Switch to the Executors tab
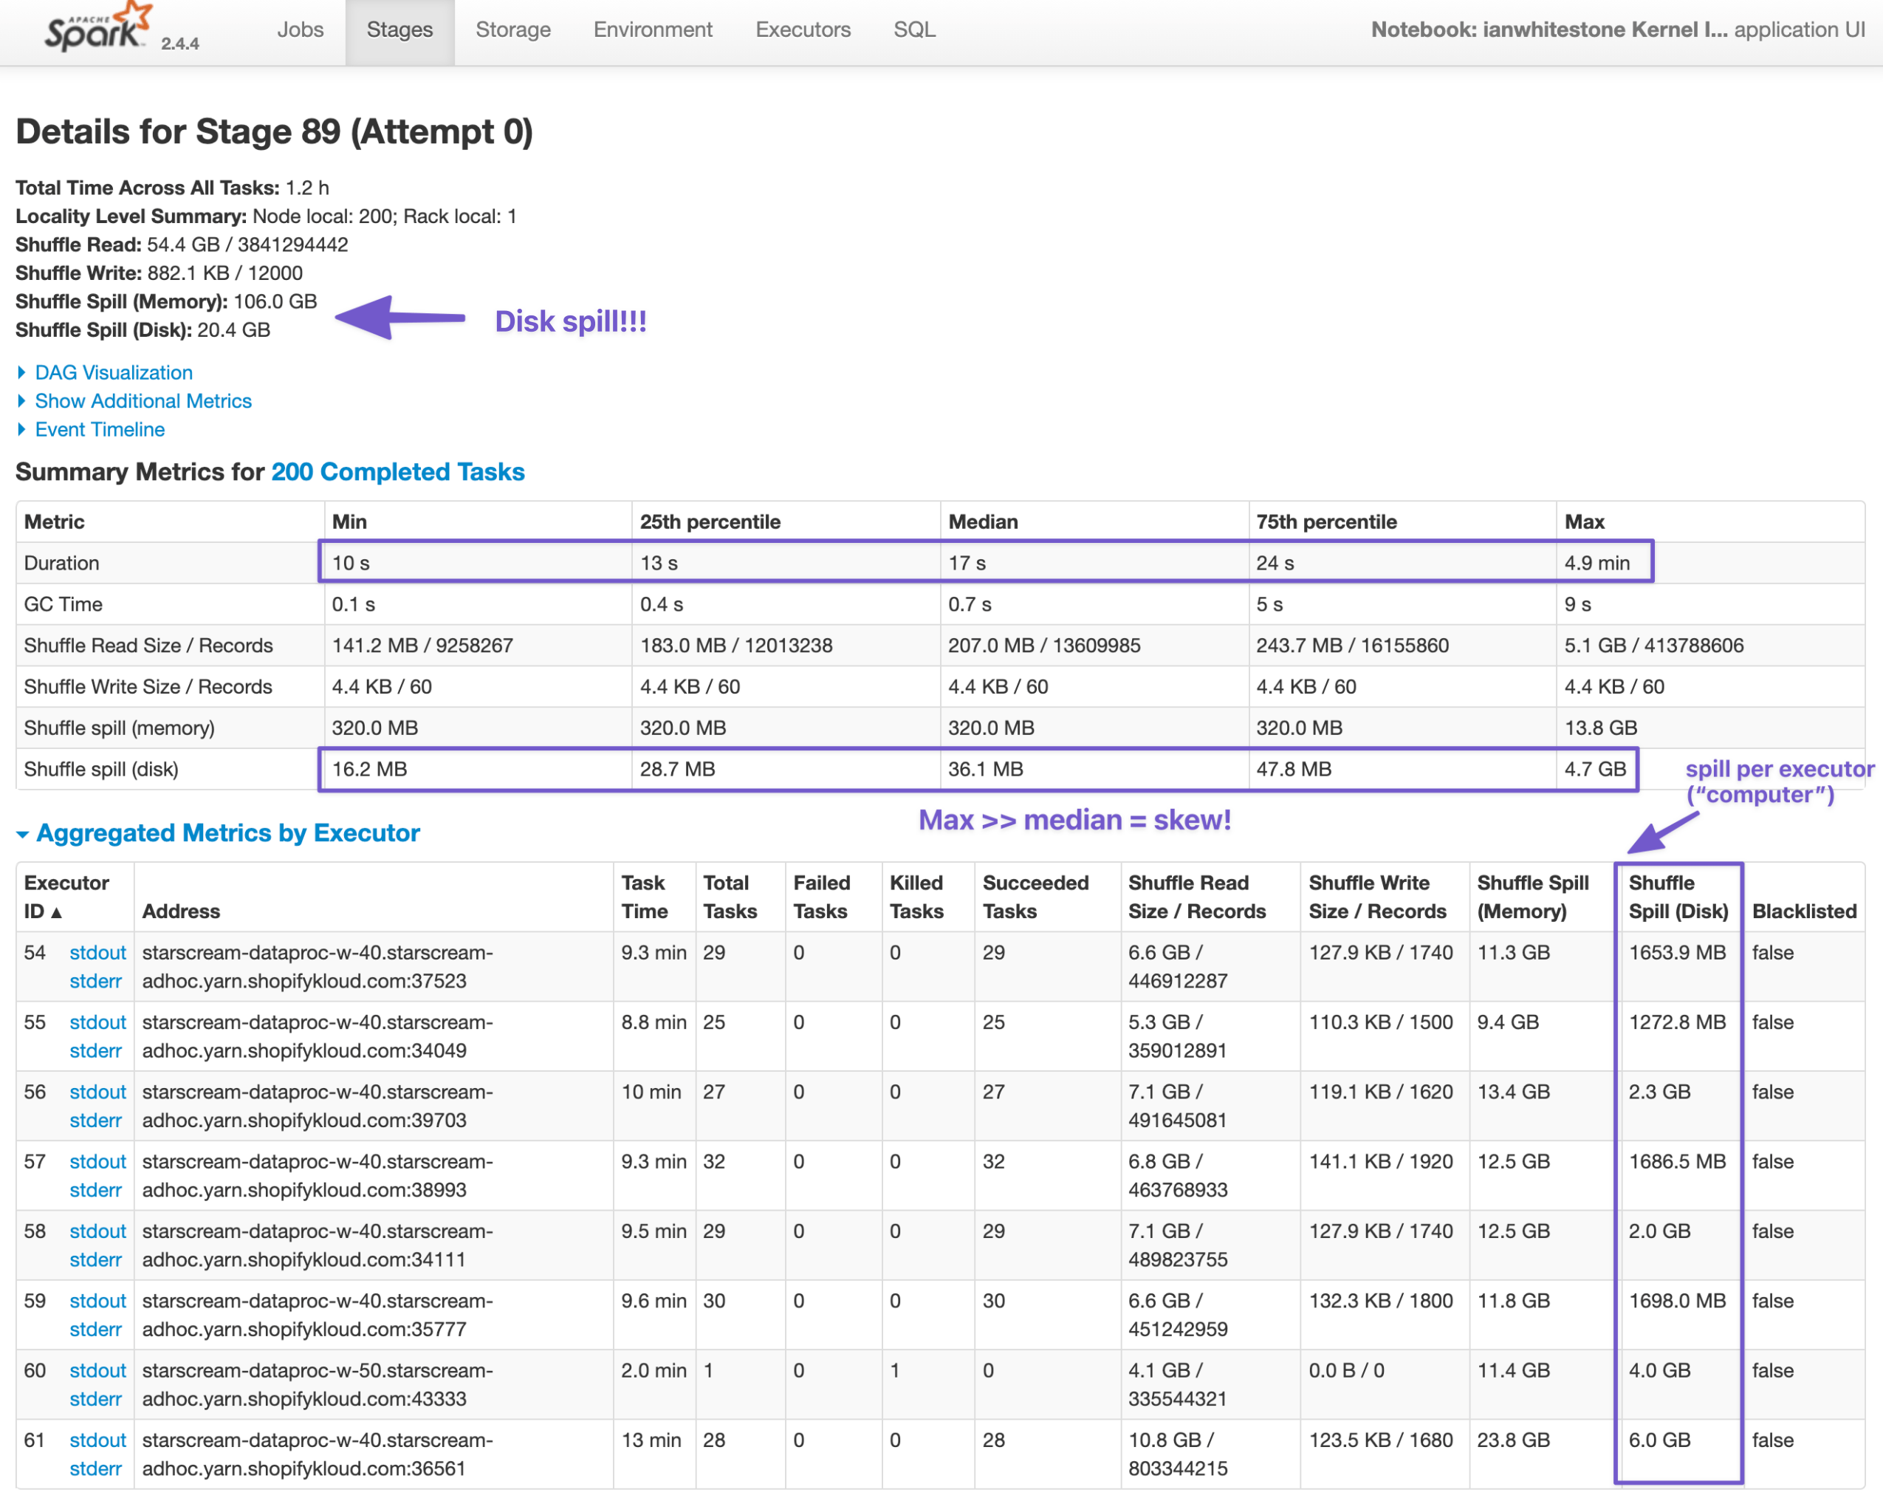Viewport: 1883px width, 1498px height. (x=802, y=29)
